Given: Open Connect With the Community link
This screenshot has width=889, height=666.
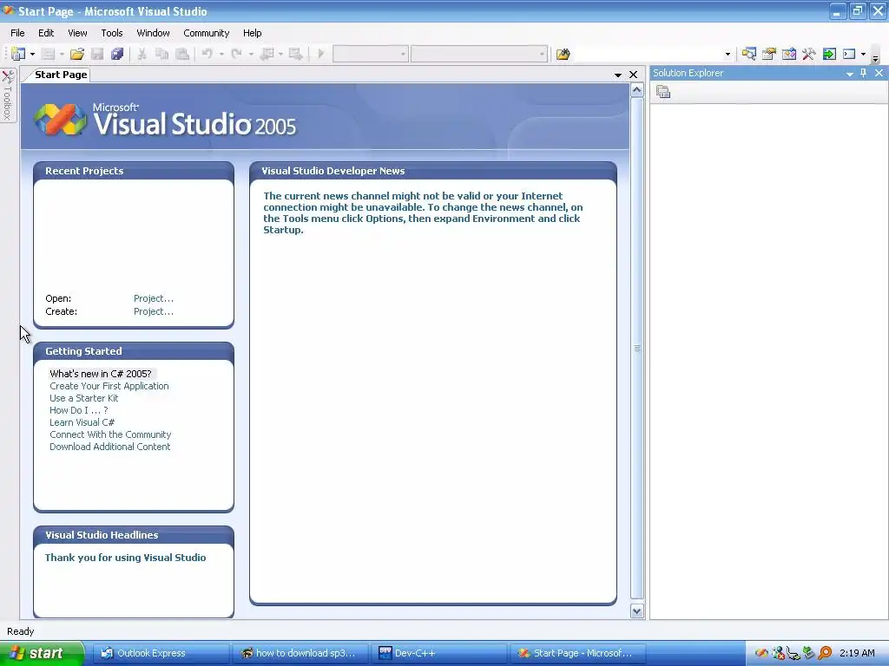Looking at the screenshot, I should [x=110, y=434].
